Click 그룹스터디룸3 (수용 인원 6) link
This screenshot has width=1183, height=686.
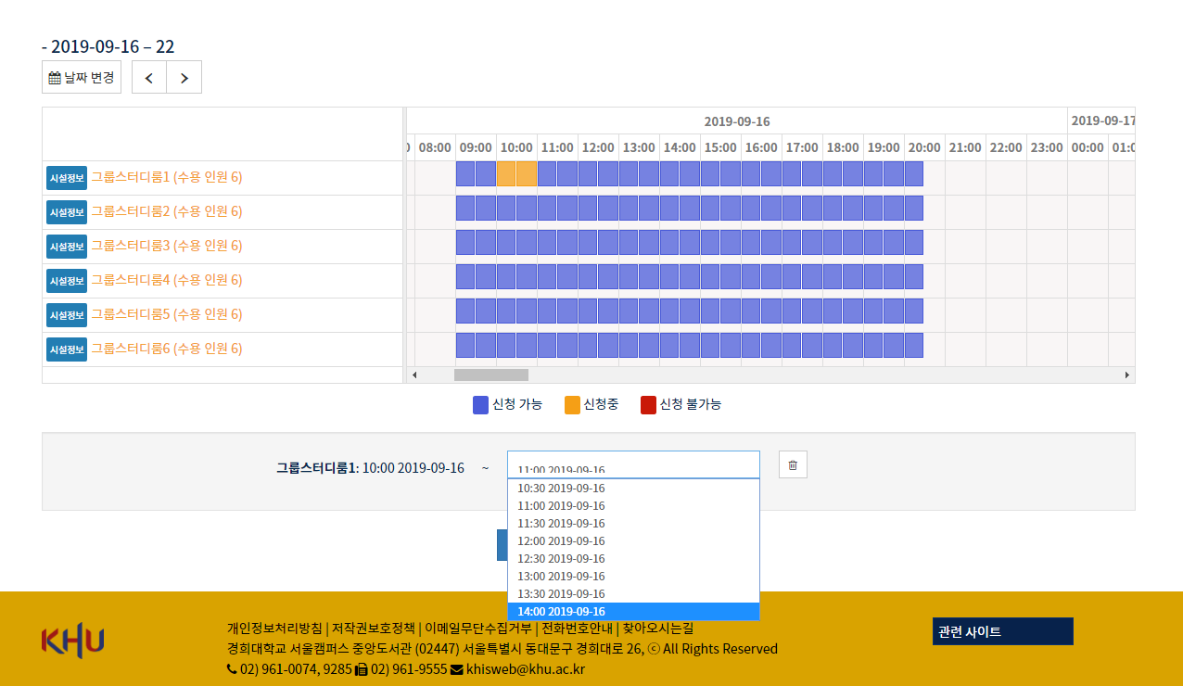[166, 246]
